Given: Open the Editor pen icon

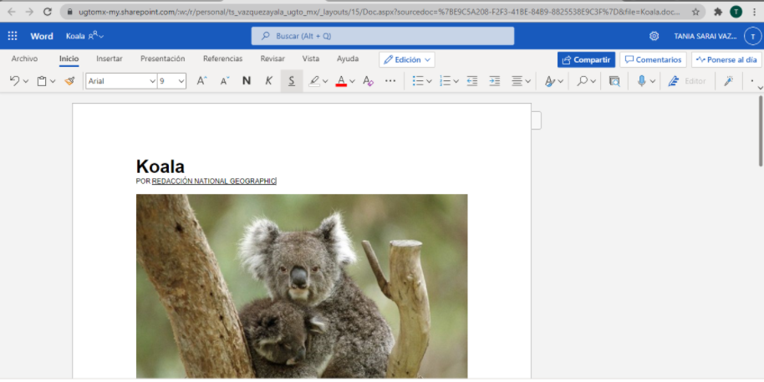Looking at the screenshot, I should pyautogui.click(x=674, y=81).
